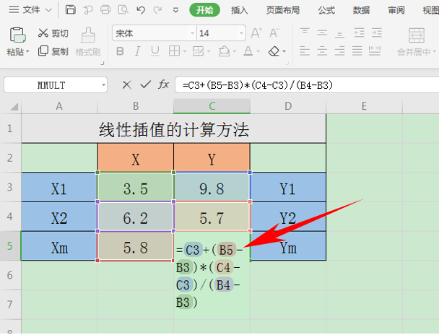The image size is (439, 335).
Task: Increase indent icon
Action: 377,32
